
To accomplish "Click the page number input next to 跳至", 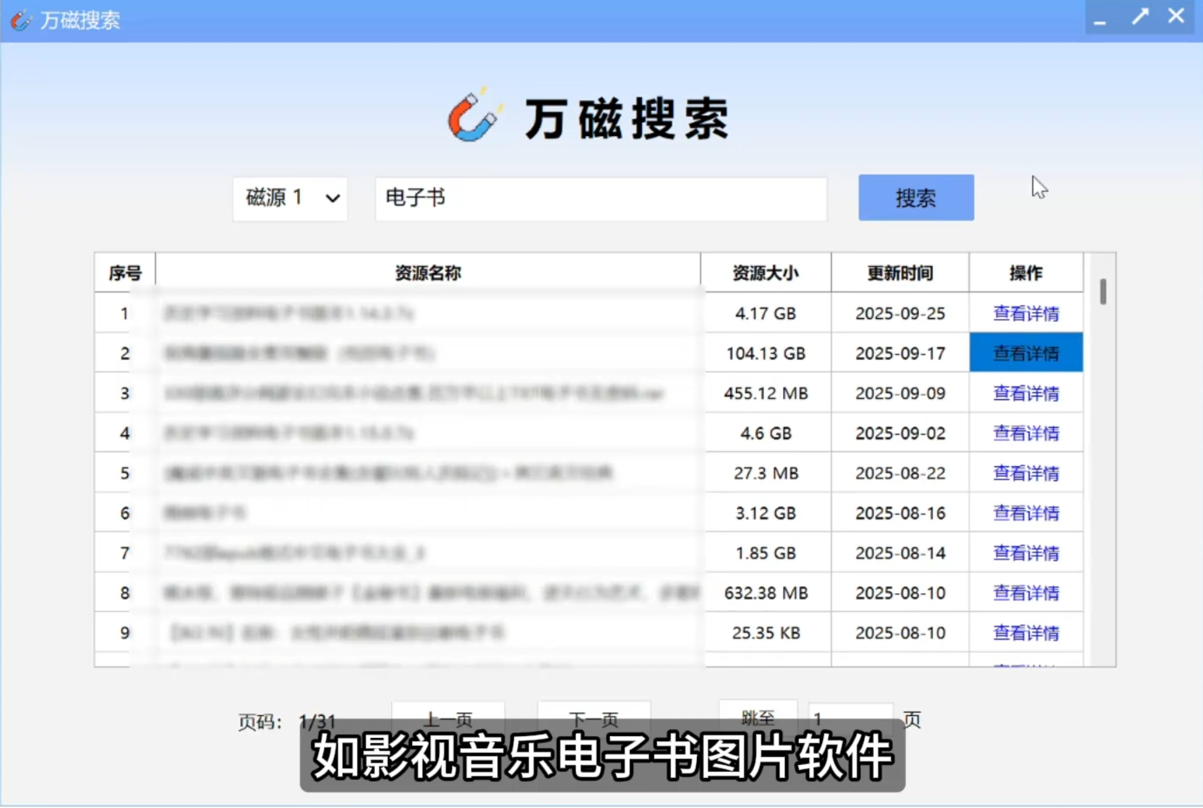I will pyautogui.click(x=850, y=719).
